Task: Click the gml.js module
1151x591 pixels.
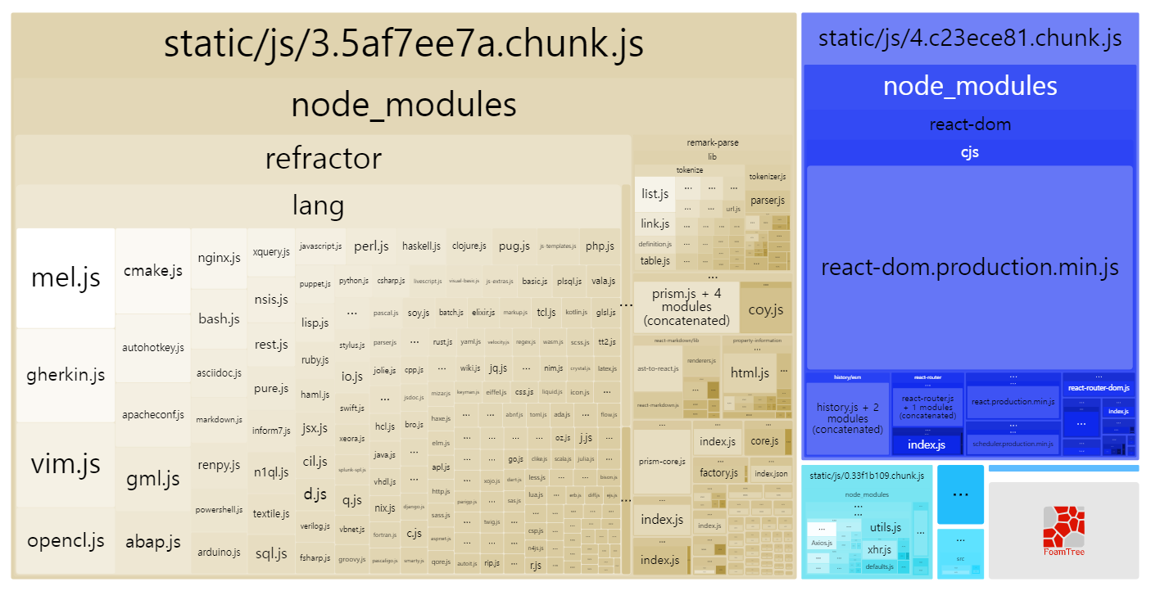Action: click(x=153, y=479)
